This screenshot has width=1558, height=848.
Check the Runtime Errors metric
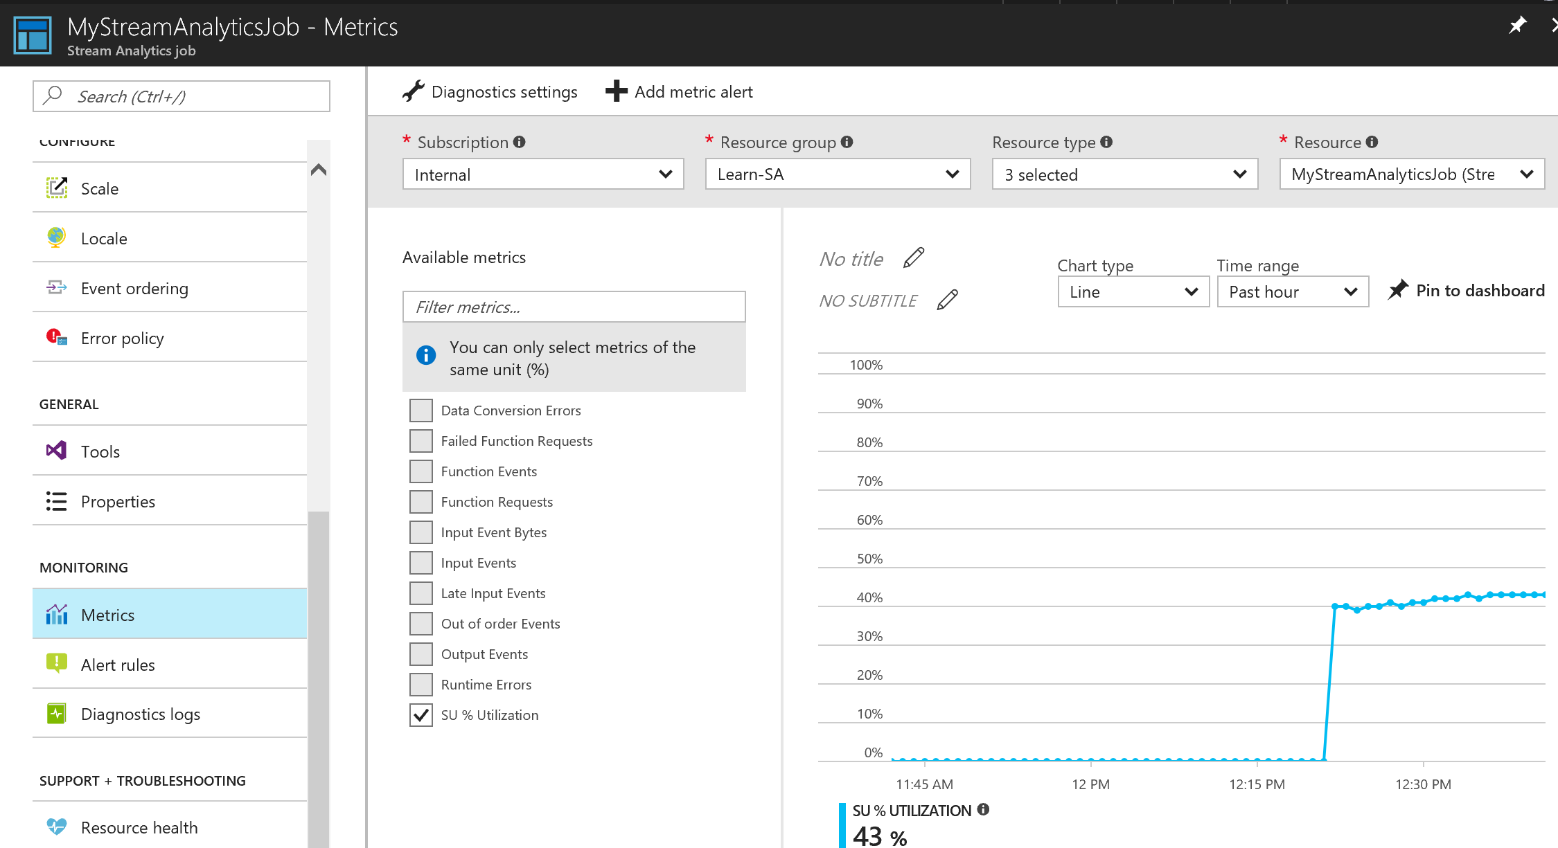pos(421,685)
